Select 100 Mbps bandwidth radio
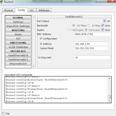 74,25
